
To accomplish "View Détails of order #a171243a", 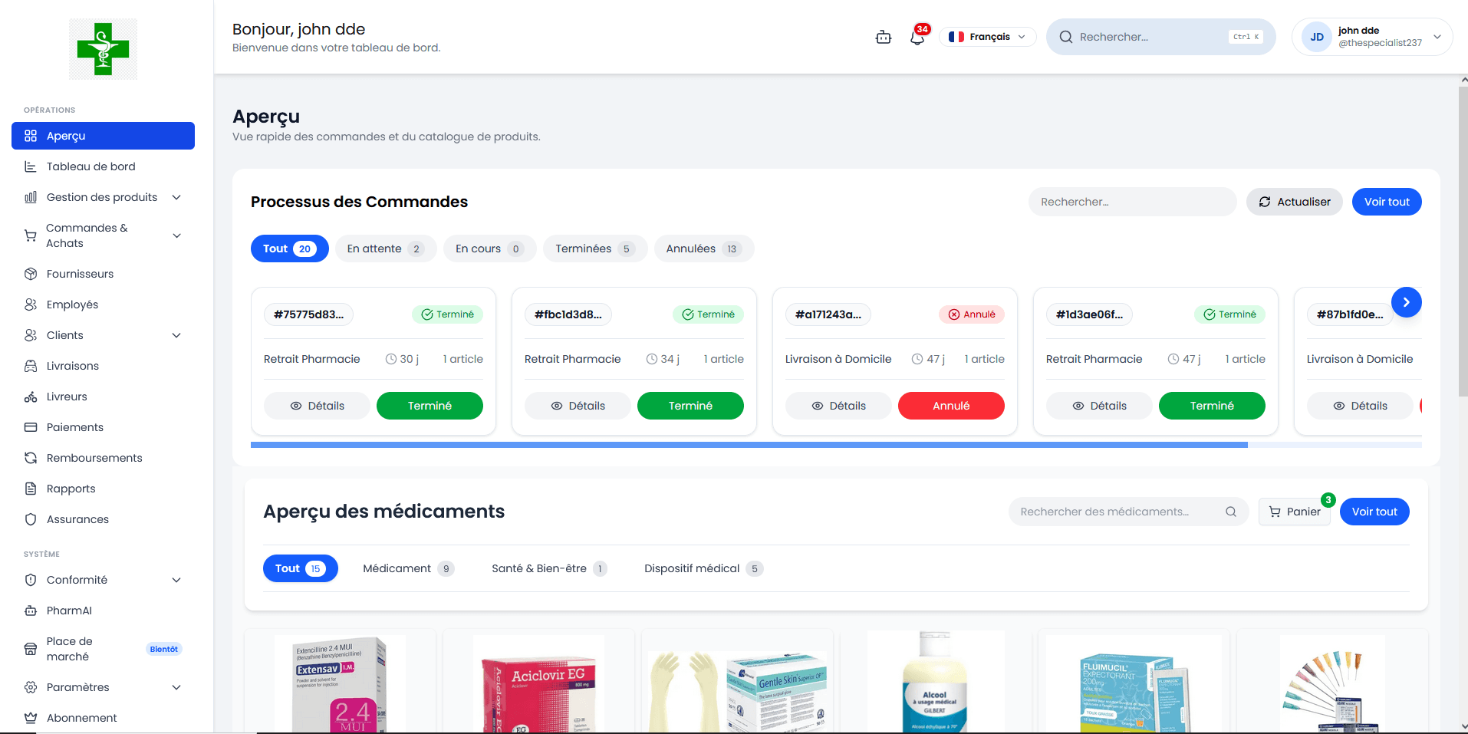I will pyautogui.click(x=838, y=406).
